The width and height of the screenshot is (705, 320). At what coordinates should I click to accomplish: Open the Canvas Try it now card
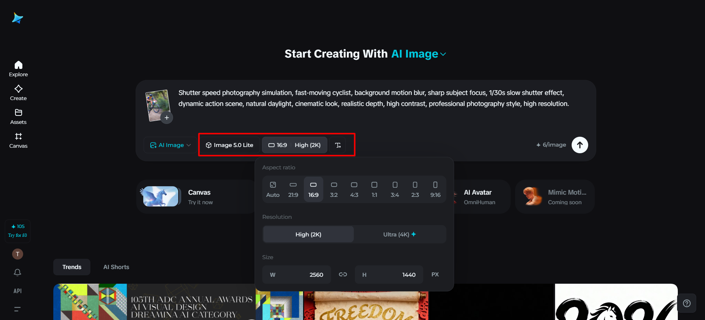pyautogui.click(x=196, y=197)
